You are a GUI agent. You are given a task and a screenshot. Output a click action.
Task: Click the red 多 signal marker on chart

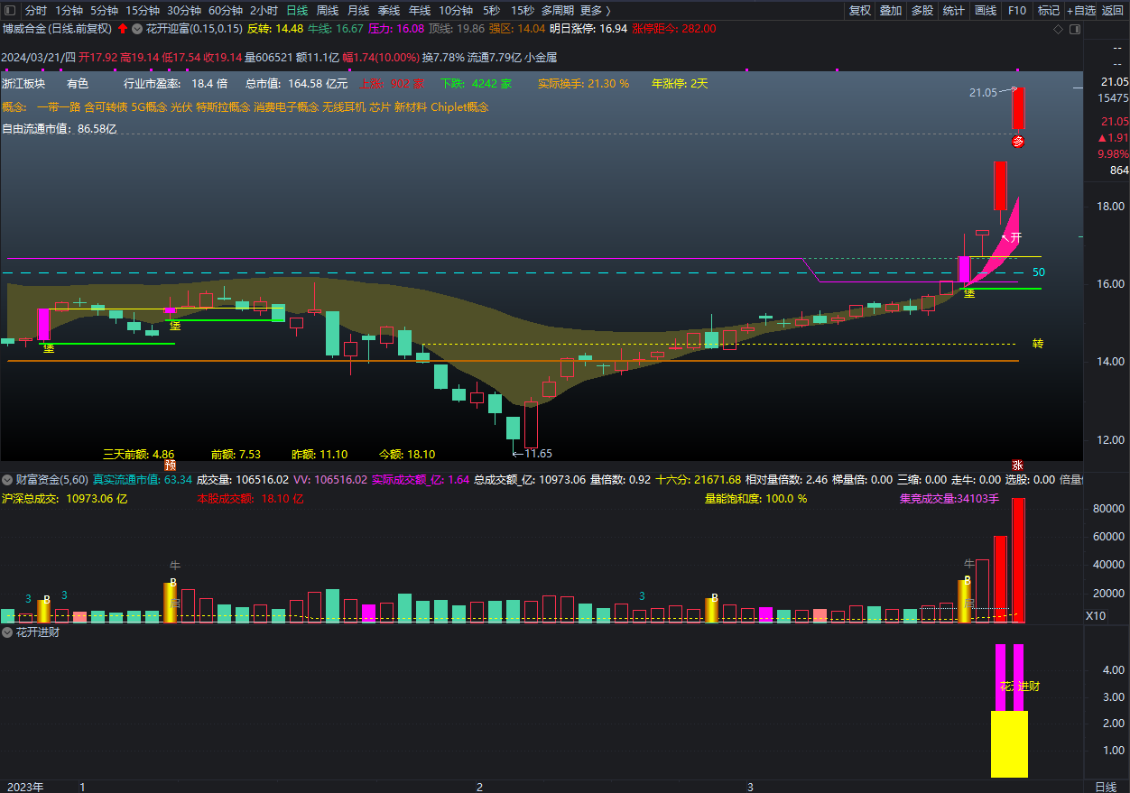1018,142
